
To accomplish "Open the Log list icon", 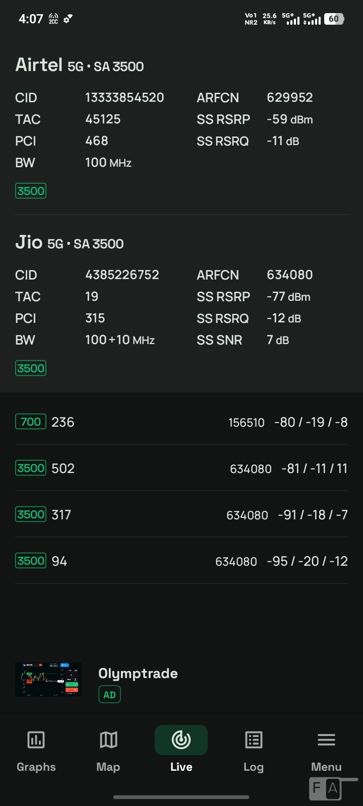I will [x=254, y=740].
